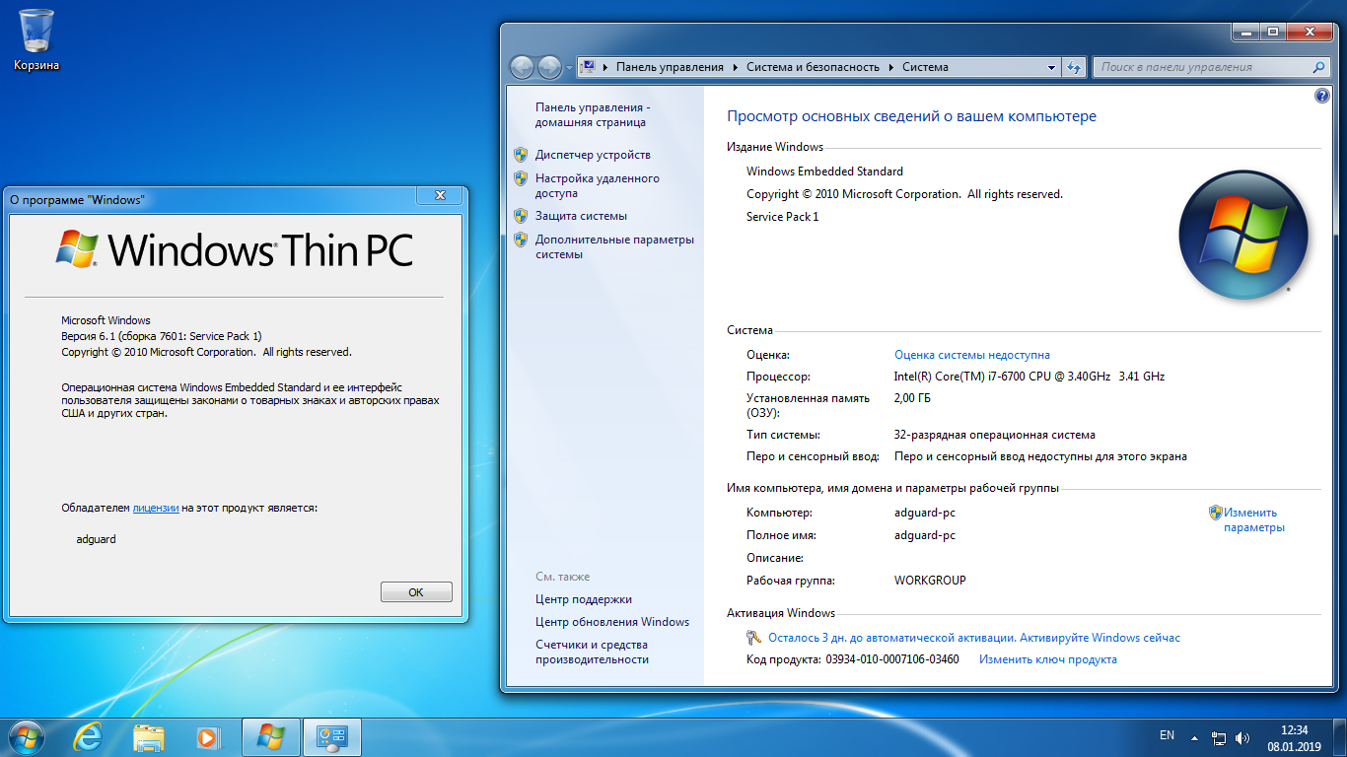
Task: Open Windows Explorer folder taskbar icon
Action: coord(148,737)
